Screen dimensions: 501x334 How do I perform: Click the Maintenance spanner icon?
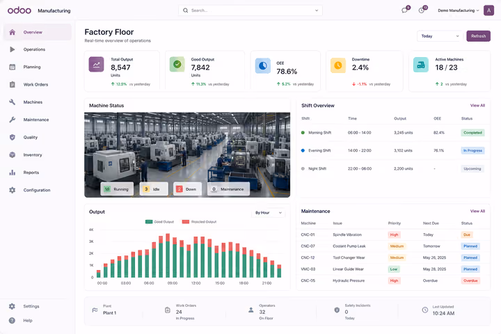click(x=12, y=120)
